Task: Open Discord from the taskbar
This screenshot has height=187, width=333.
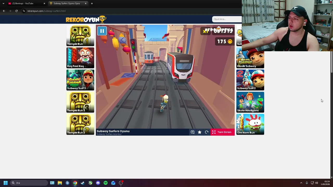Action: click(x=98, y=183)
